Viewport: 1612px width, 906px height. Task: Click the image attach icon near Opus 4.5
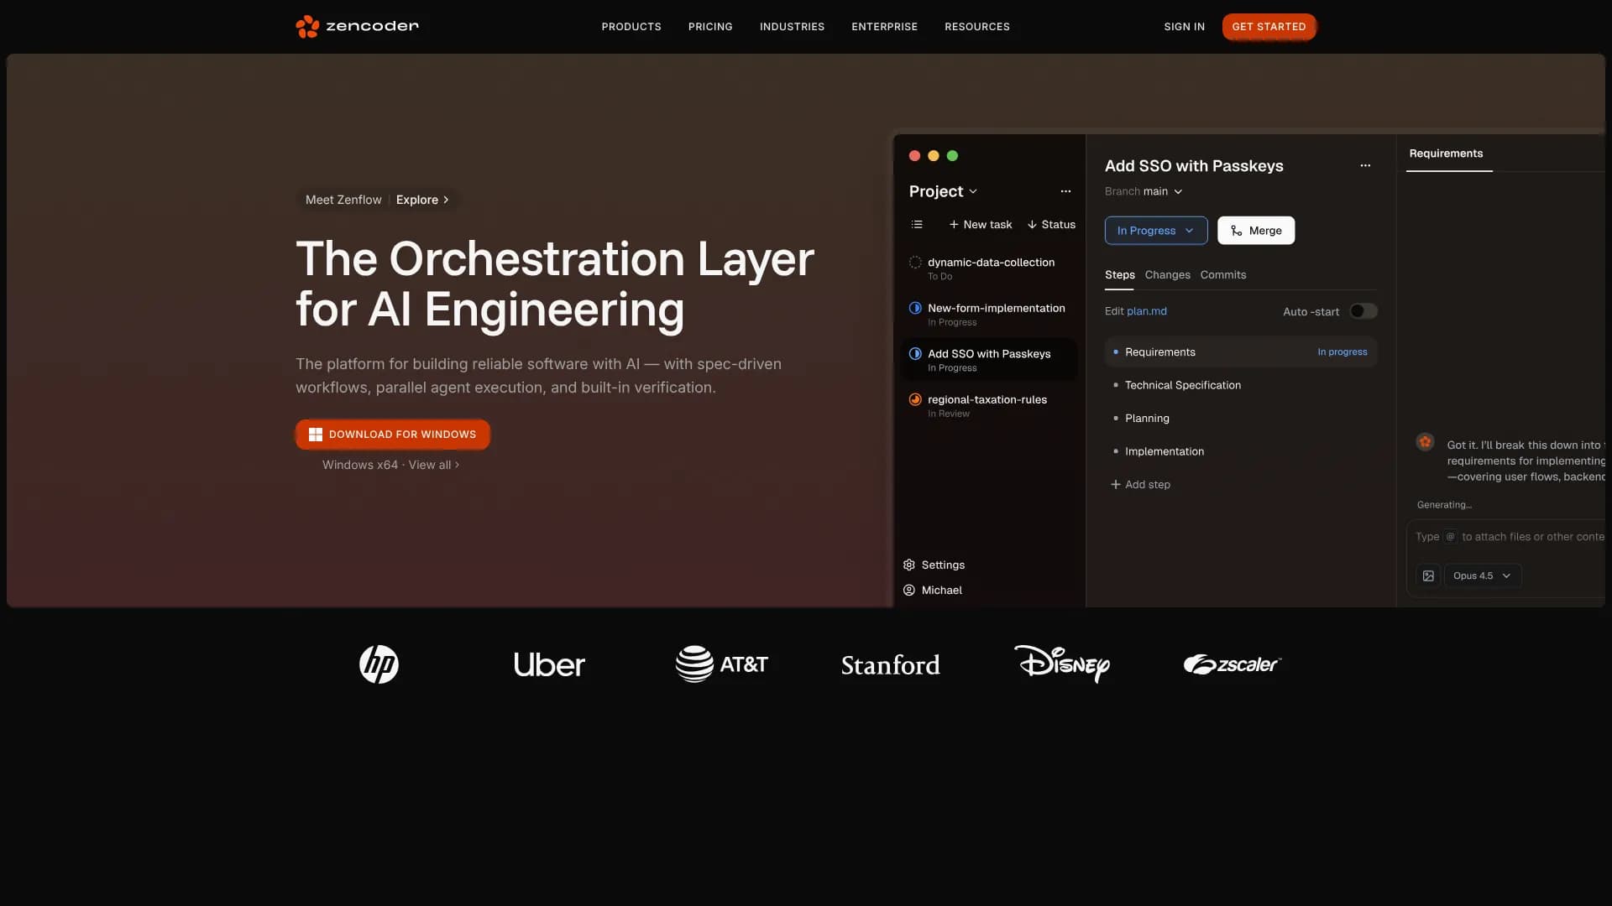(1428, 576)
